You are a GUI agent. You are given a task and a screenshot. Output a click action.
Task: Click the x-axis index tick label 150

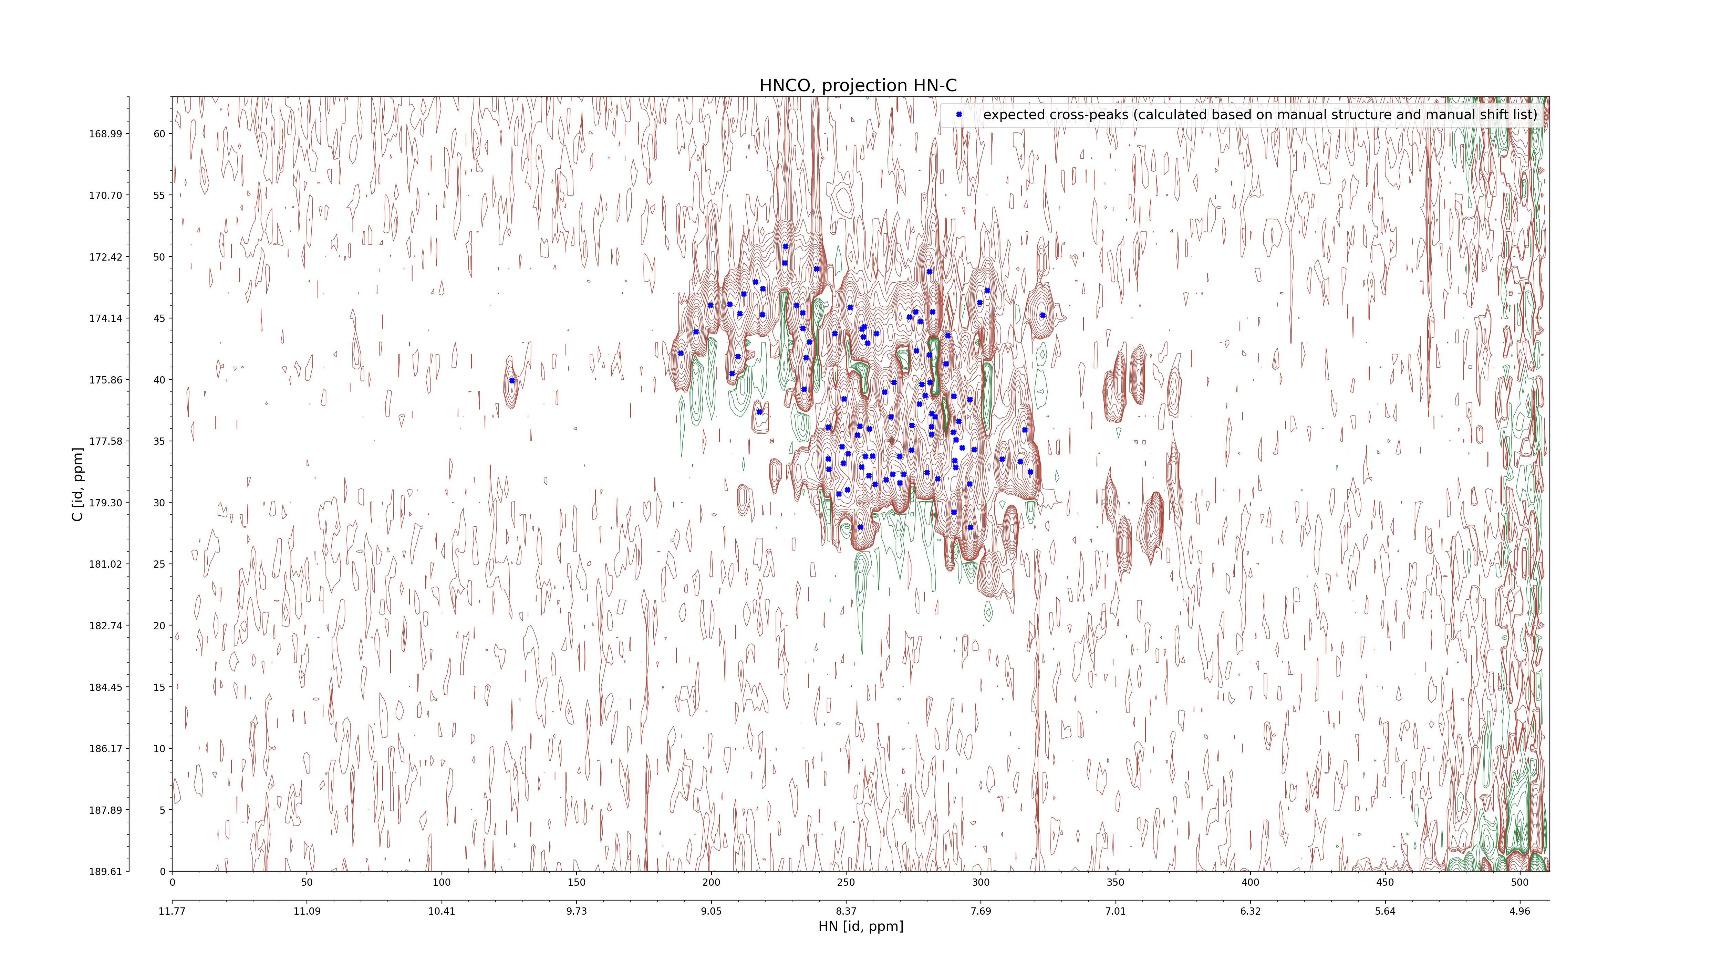point(576,883)
